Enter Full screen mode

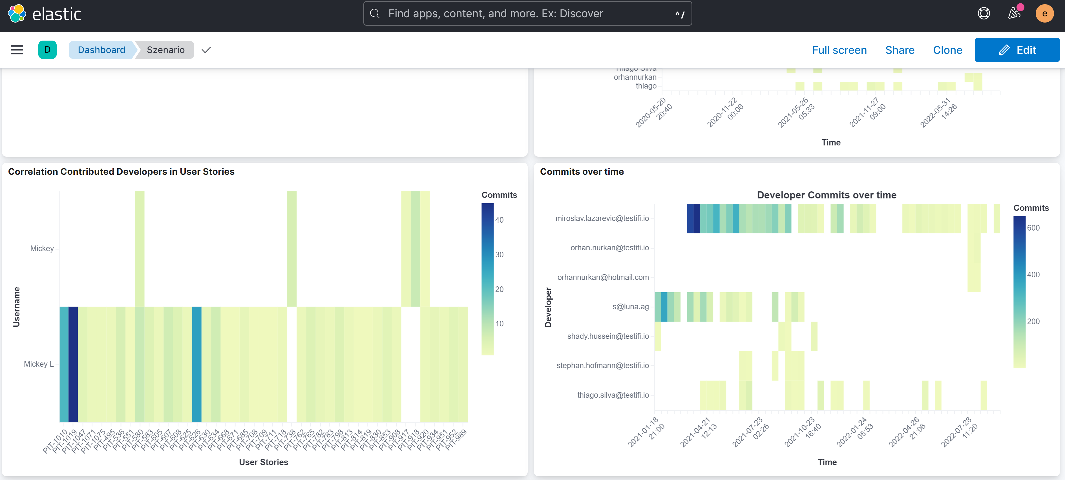(839, 50)
